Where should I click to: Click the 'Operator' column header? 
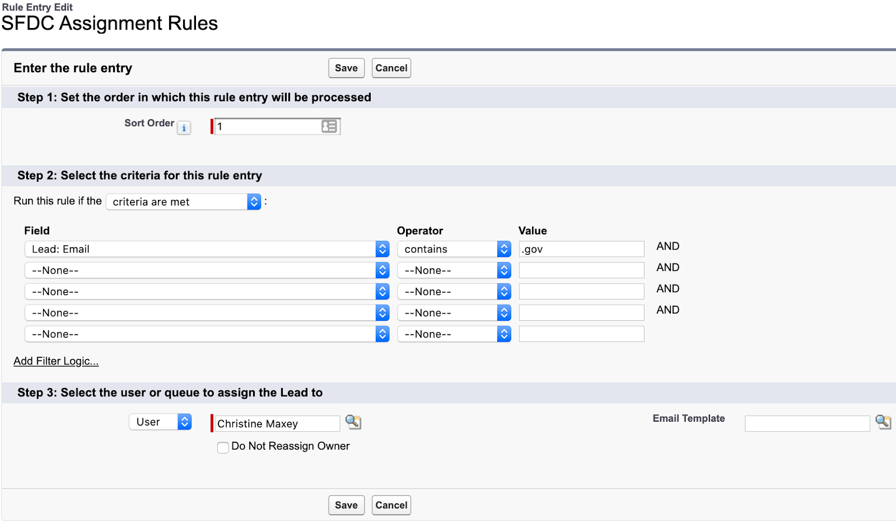click(x=420, y=231)
